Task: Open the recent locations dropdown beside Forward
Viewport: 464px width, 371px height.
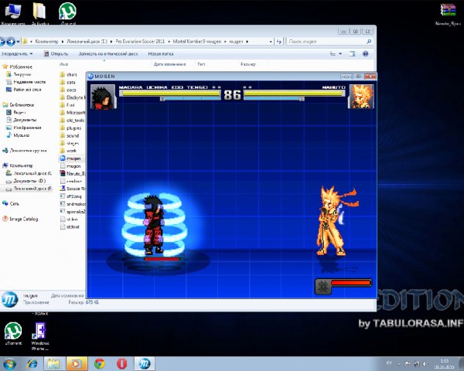Action: [18, 42]
